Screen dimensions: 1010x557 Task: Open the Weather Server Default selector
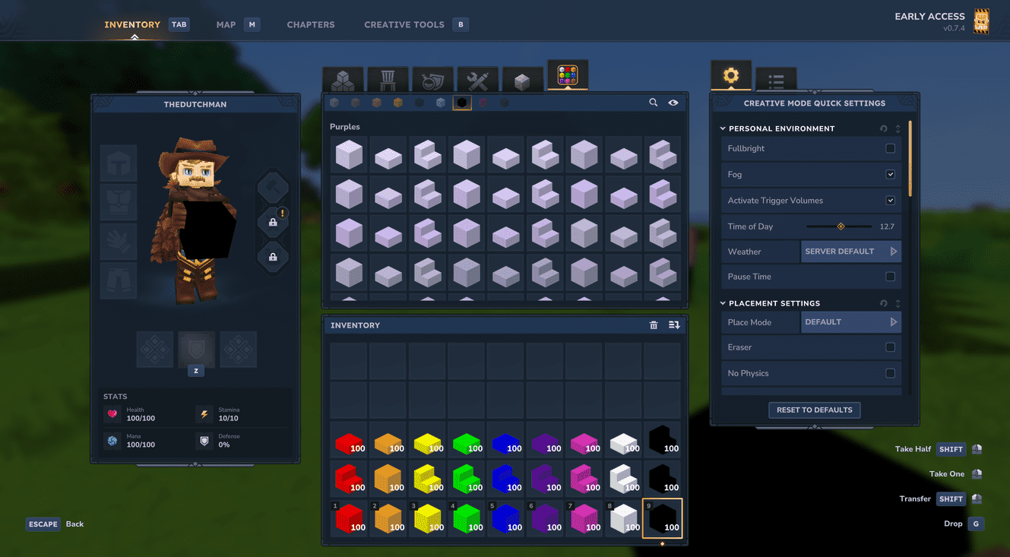click(851, 252)
